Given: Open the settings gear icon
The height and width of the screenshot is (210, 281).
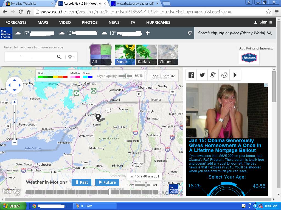Looking at the screenshot, I should click(x=190, y=33).
